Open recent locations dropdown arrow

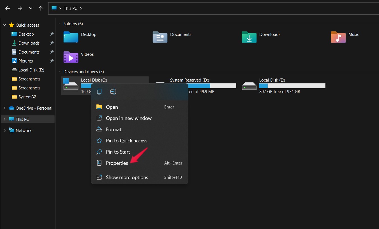(31, 8)
